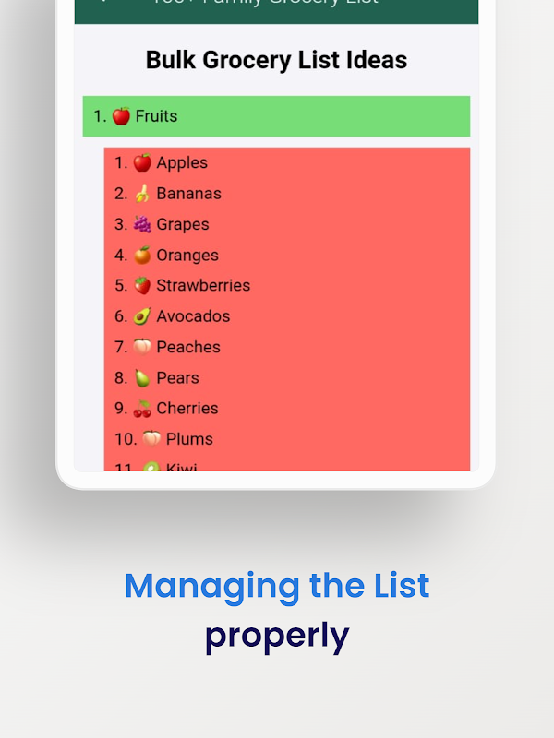Click the strawberry emoji icon
Screen dimensions: 554x738
142,285
